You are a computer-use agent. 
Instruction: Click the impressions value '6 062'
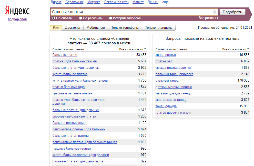(x=245, y=61)
